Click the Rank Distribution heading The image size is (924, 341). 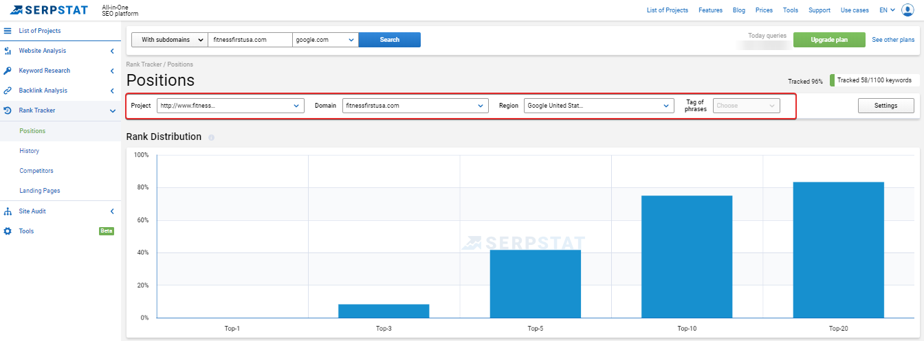[164, 137]
